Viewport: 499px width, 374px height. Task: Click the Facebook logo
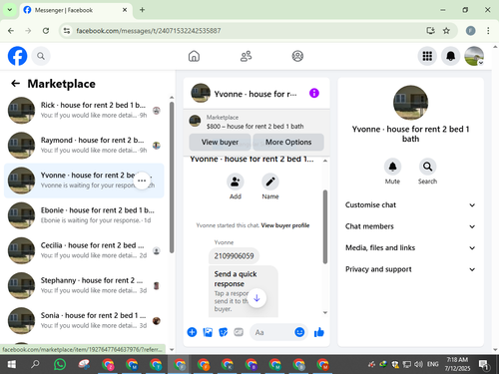[x=17, y=56]
